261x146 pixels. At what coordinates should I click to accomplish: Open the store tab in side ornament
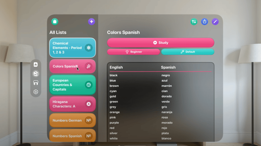coord(36,83)
